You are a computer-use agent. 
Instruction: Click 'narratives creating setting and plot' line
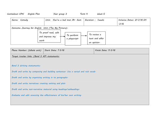(x=39, y=84)
